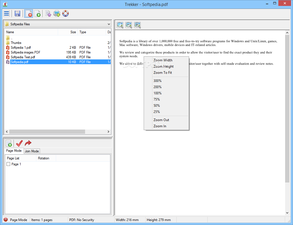This screenshot has height=225, width=293.
Task: Choose Zoom Width from context menu
Action: point(163,60)
